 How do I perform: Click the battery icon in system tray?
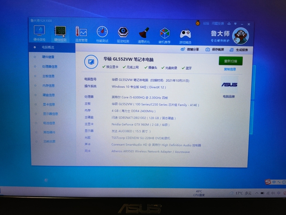coord(262,193)
